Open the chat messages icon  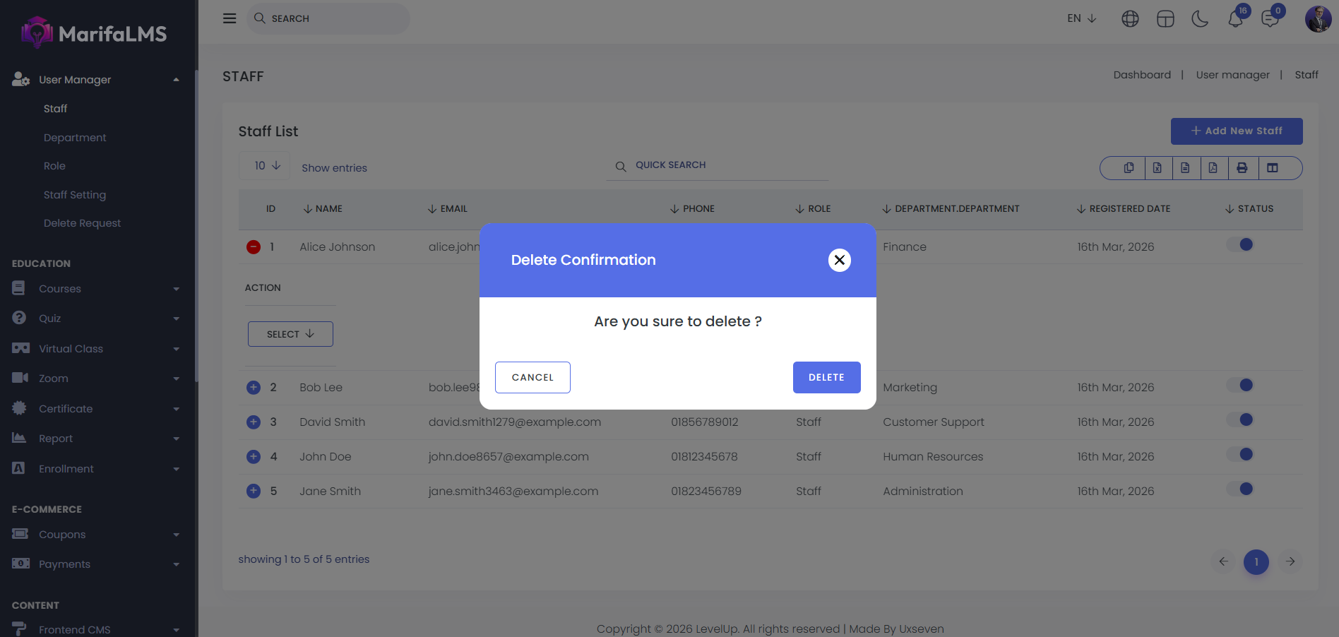click(x=1270, y=19)
